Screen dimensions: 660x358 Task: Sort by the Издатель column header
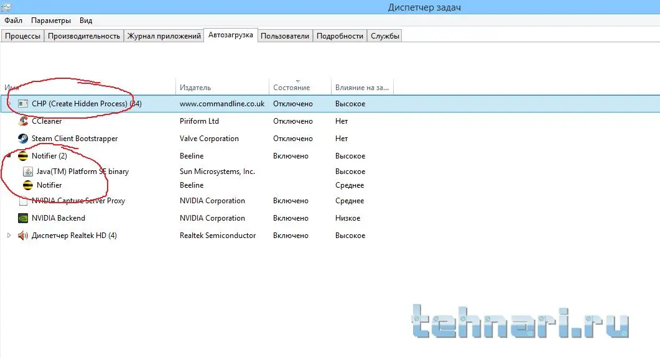[x=222, y=88]
